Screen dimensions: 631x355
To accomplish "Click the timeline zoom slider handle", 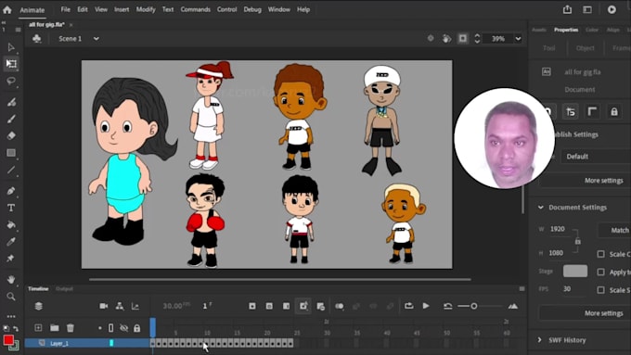I will coord(474,307).
